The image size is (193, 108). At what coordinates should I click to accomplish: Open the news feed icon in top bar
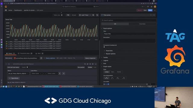coord(151,7)
